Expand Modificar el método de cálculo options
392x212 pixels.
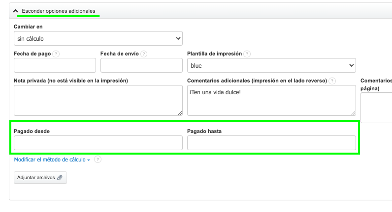tap(52, 159)
